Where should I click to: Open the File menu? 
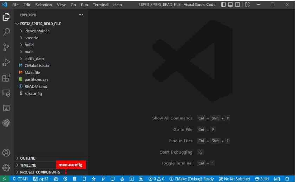coord(15,5)
